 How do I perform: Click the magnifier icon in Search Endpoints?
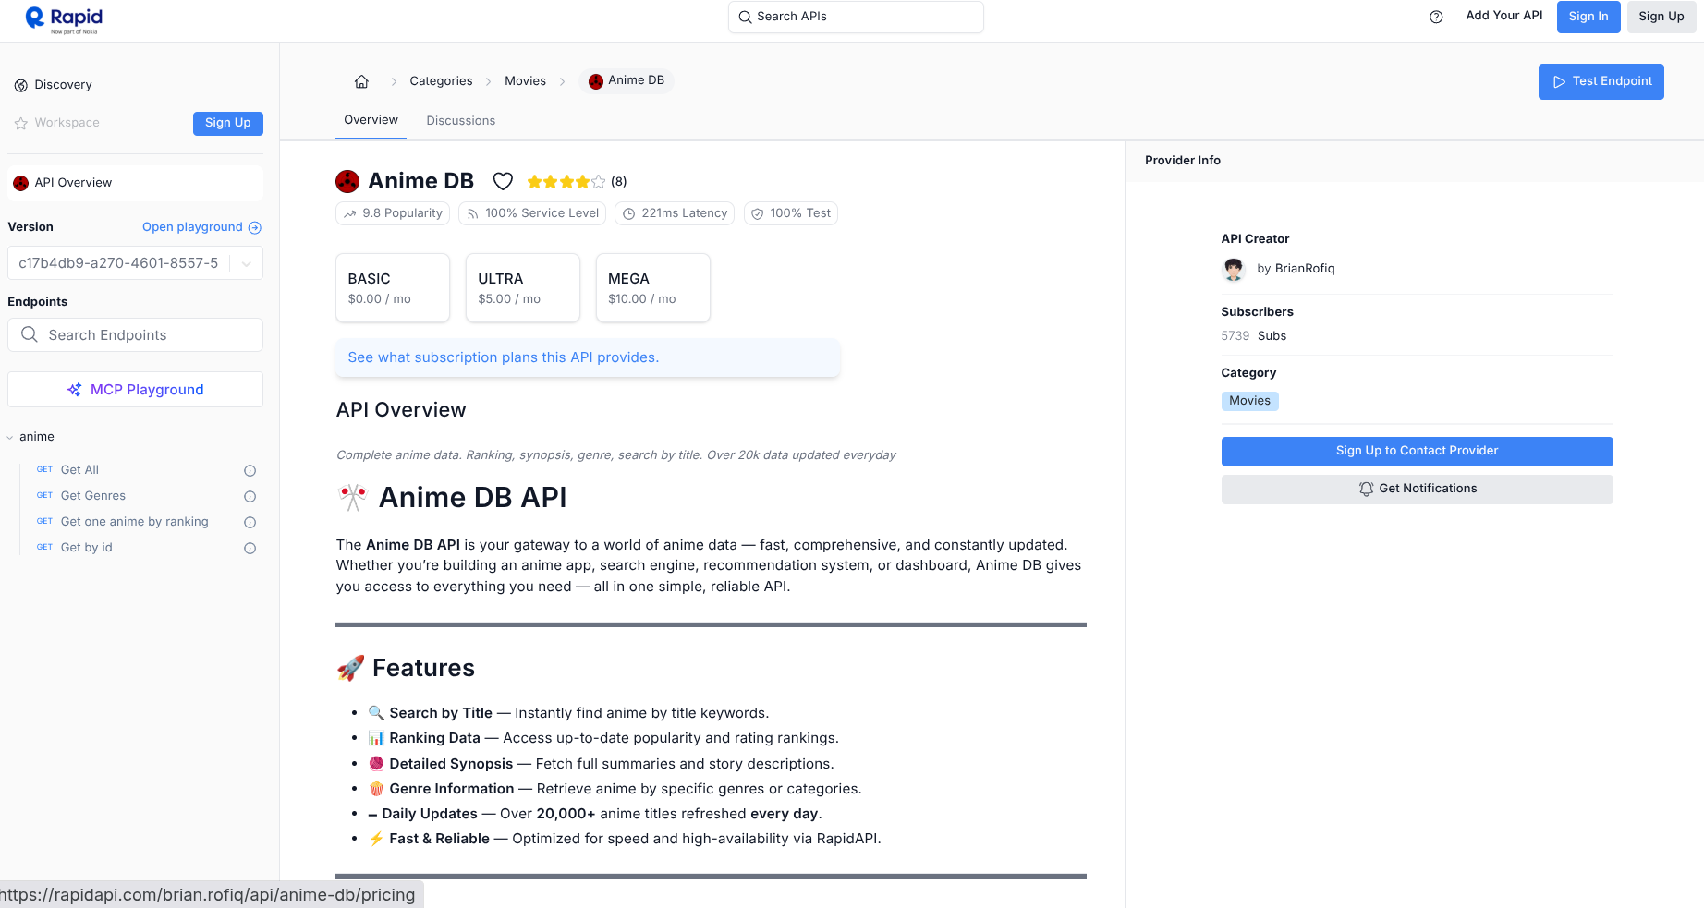[30, 334]
